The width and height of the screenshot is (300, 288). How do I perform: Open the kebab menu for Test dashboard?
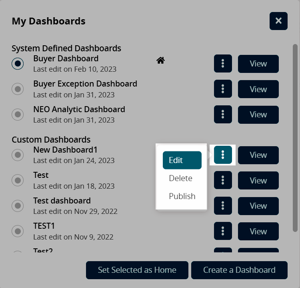click(x=223, y=206)
